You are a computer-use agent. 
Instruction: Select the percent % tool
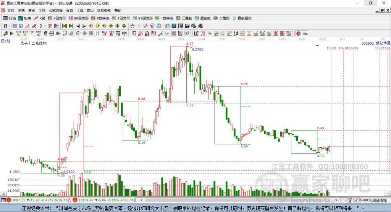210,34
